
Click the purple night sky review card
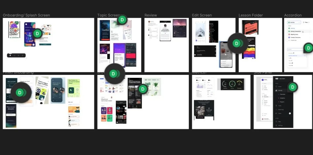tap(180, 28)
